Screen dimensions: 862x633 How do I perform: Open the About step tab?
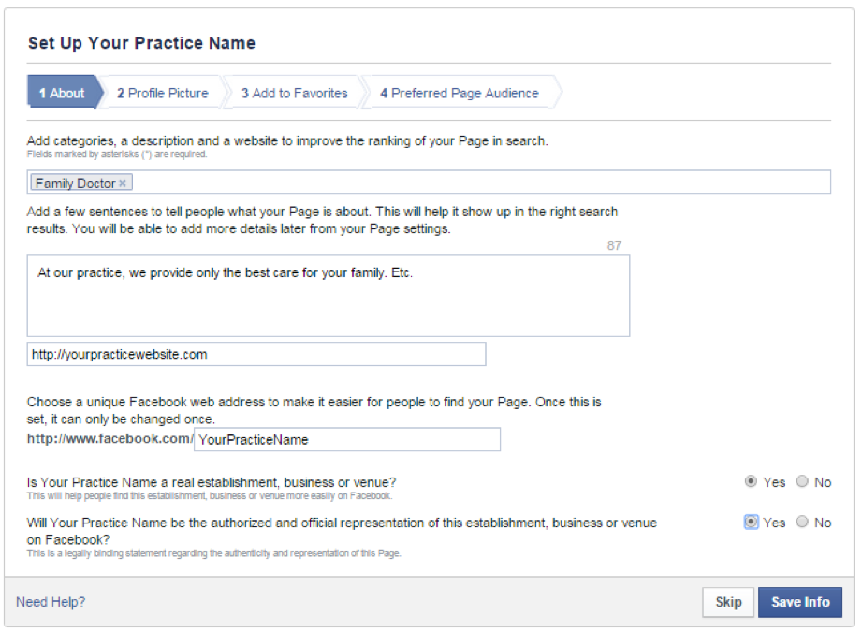coord(65,93)
